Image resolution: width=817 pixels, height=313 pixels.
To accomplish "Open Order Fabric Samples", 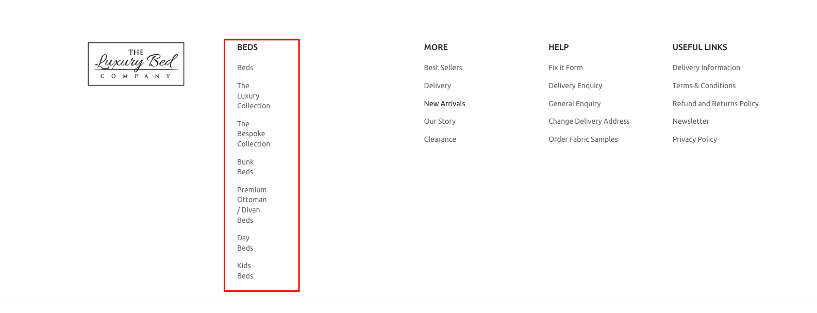I will pyautogui.click(x=583, y=139).
